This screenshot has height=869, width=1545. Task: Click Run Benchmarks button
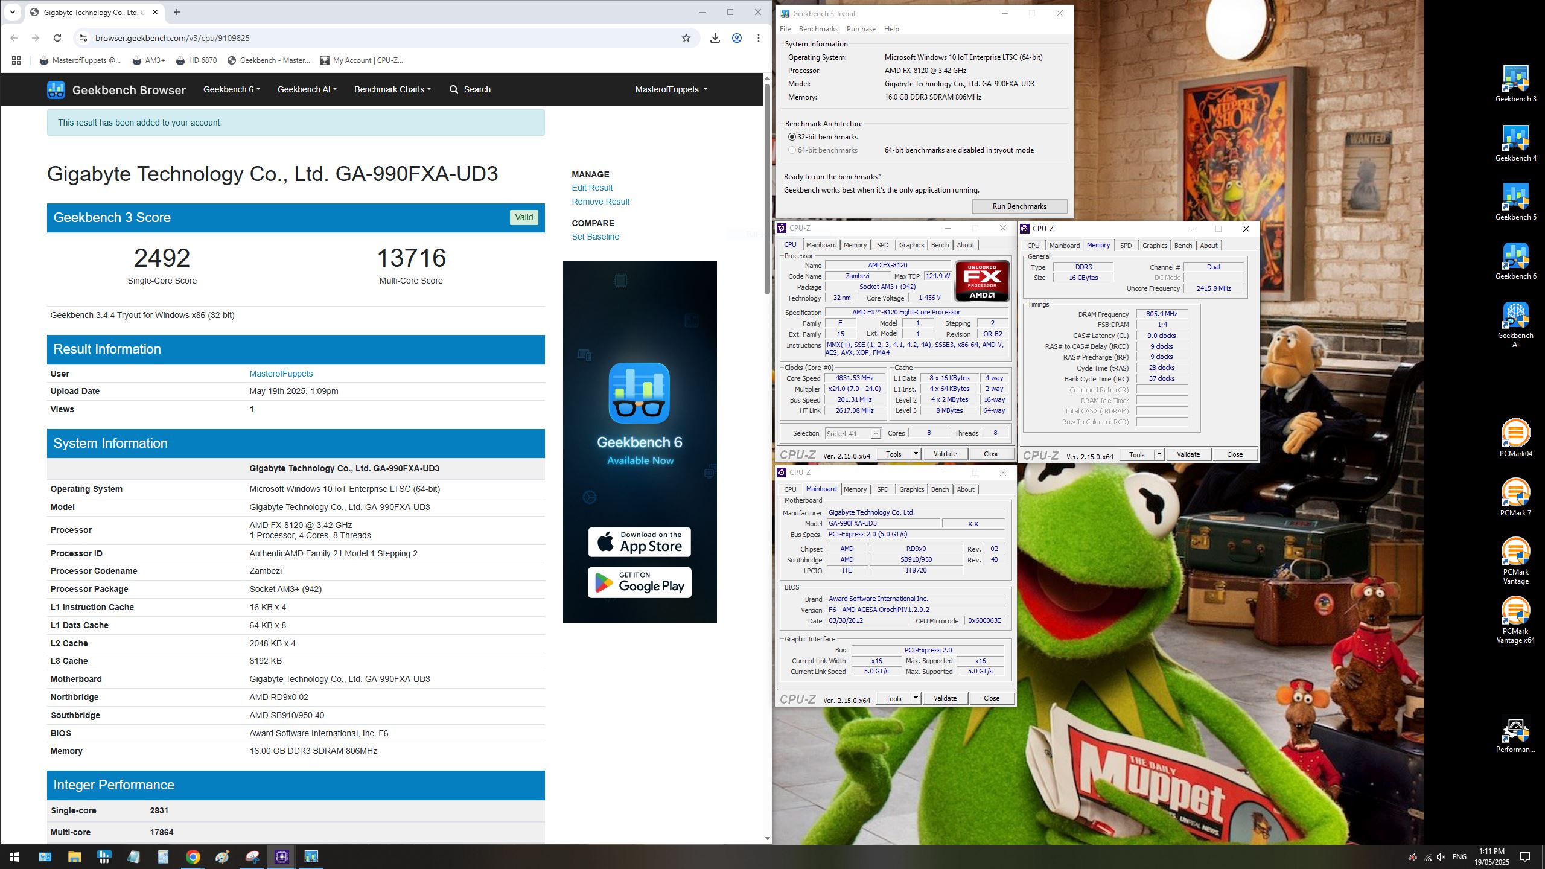pos(1019,206)
